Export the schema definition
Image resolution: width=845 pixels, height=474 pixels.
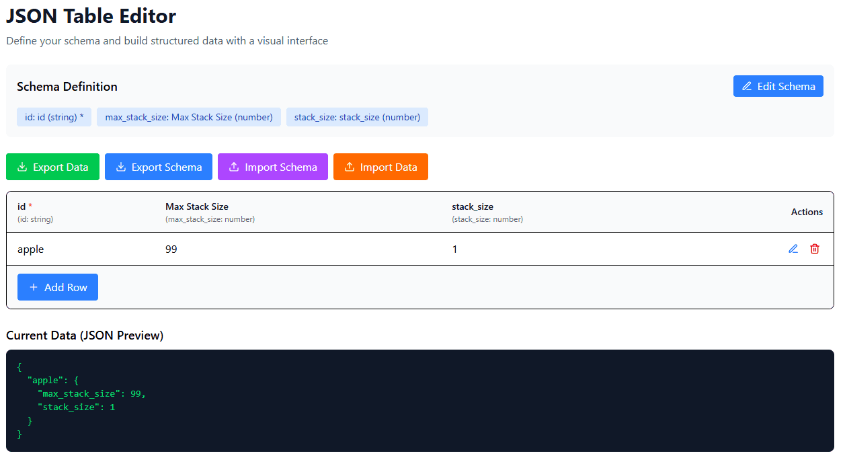coord(158,166)
